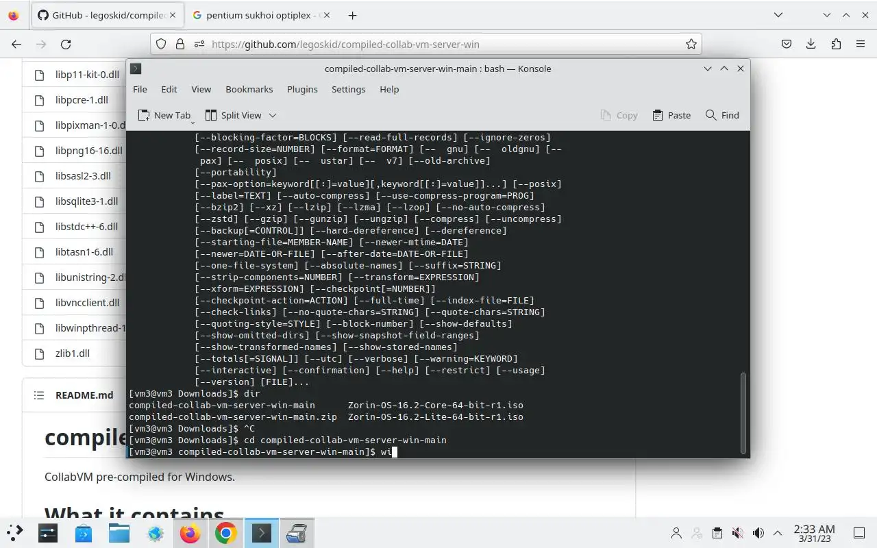Open libtasn1-6.dll file on GitHub
This screenshot has width=877, height=548.
(84, 251)
